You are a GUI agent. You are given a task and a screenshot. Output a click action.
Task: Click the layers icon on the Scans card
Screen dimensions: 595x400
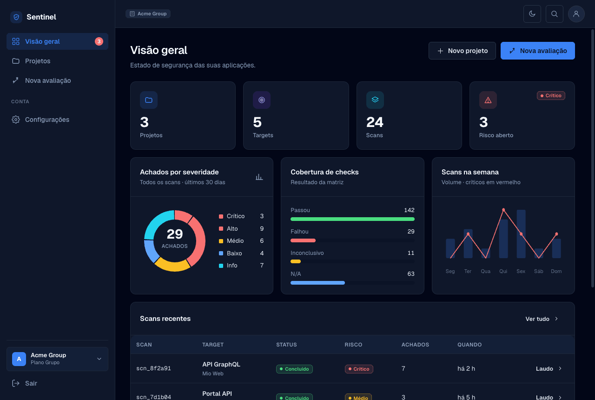(375, 100)
